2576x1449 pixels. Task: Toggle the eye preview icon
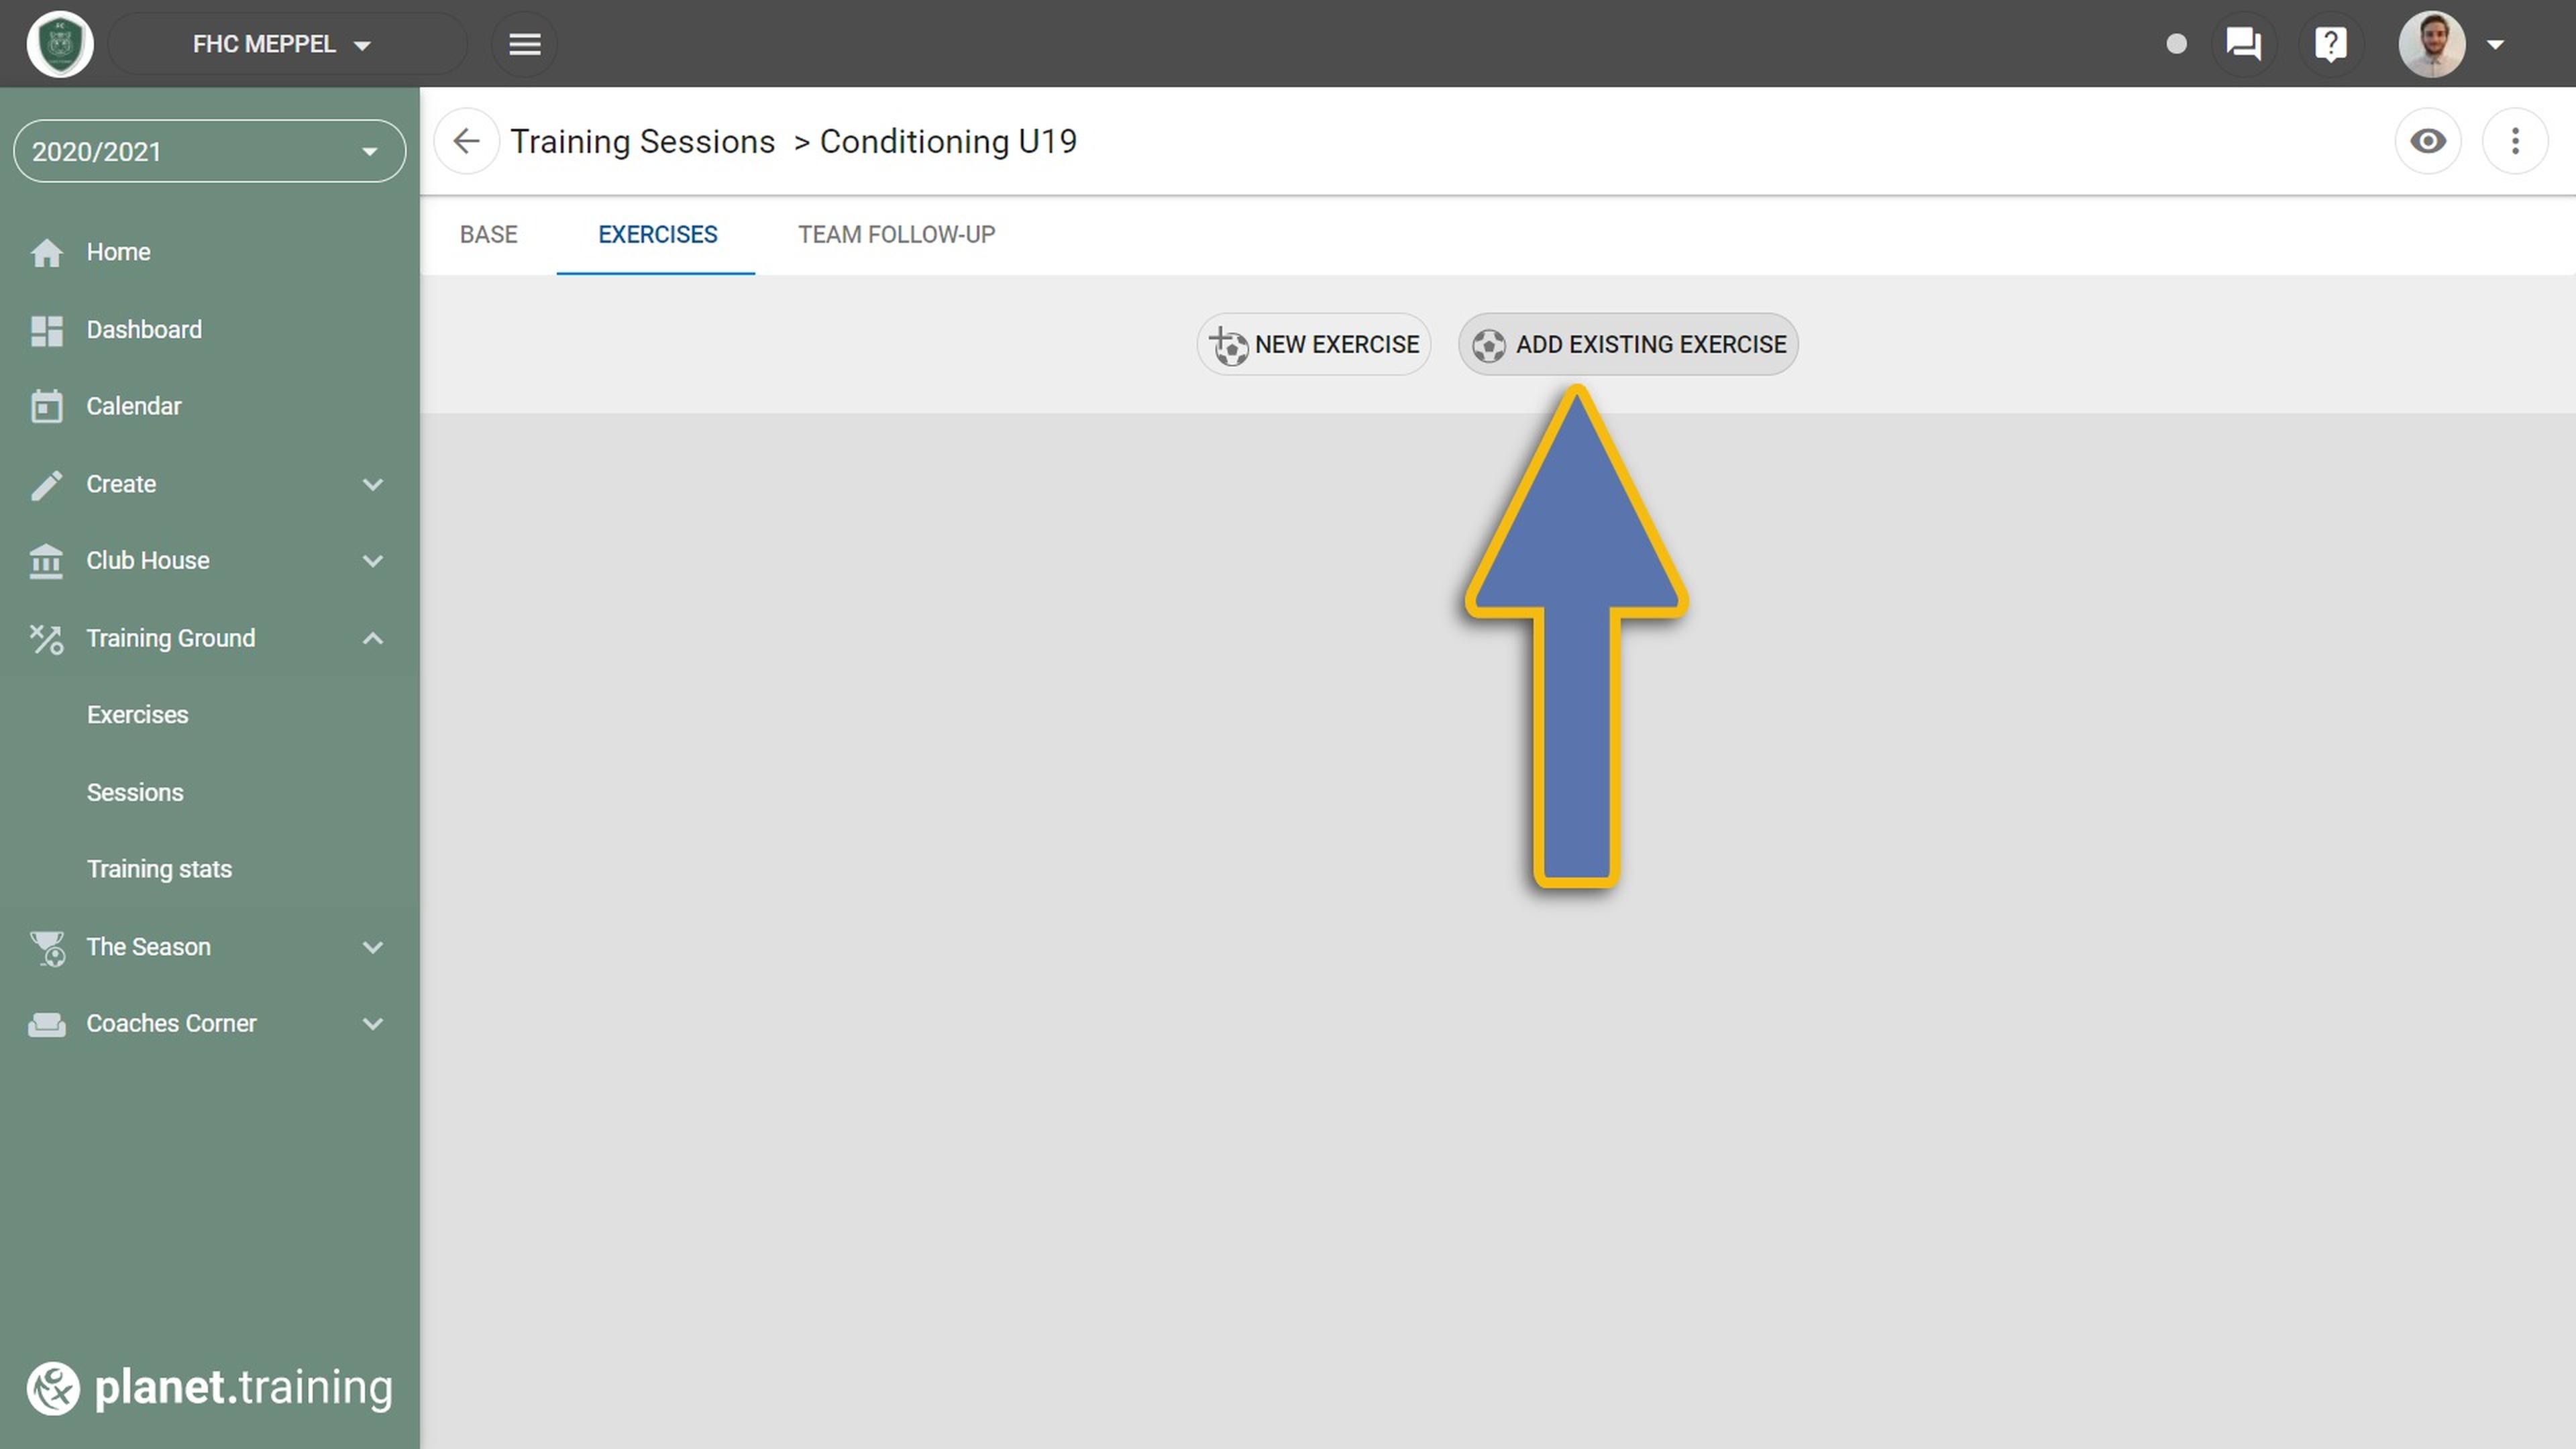[x=2428, y=141]
